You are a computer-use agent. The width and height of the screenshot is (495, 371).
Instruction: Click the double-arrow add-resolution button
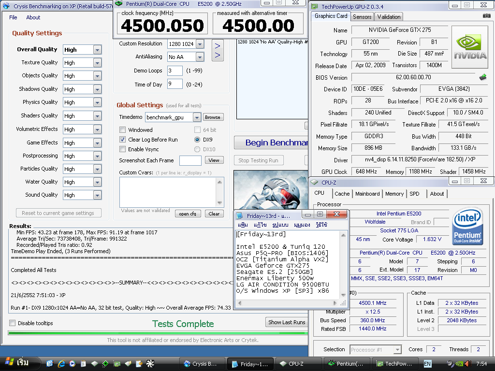click(218, 50)
